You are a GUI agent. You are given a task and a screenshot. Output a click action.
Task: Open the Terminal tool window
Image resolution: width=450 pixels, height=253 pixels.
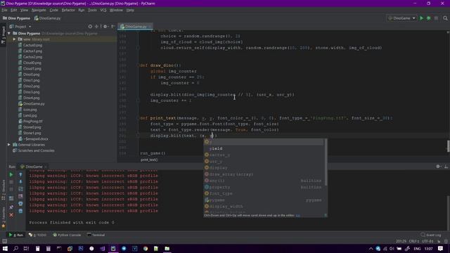tap(96, 235)
